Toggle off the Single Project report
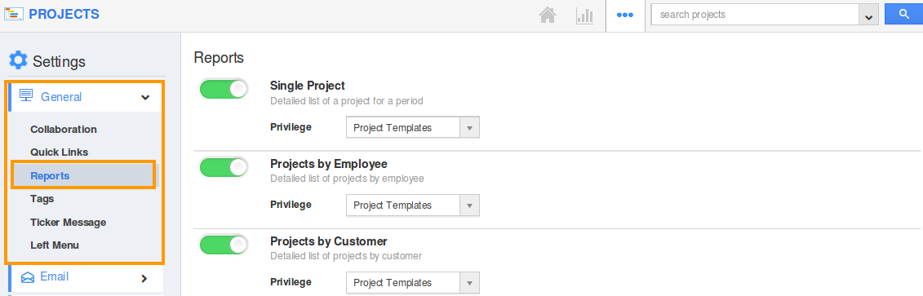Viewport: 923px width, 296px height. click(x=224, y=90)
